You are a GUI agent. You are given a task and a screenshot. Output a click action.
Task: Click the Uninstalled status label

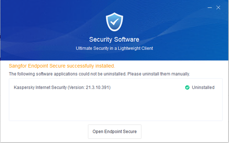(203, 88)
